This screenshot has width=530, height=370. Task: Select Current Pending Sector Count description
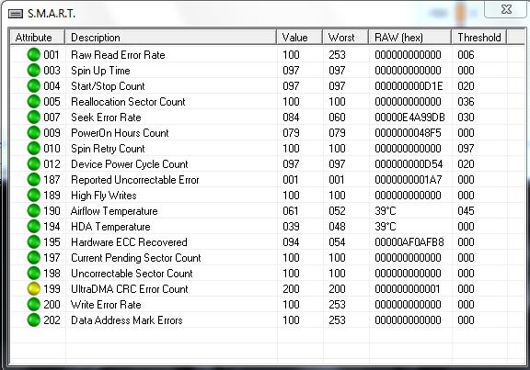pos(136,258)
